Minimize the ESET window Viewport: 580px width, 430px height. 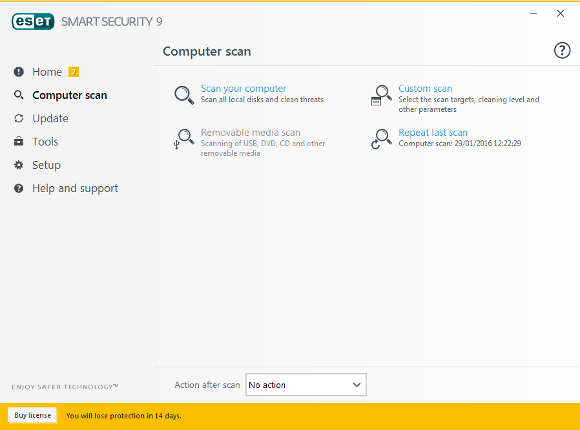533,14
